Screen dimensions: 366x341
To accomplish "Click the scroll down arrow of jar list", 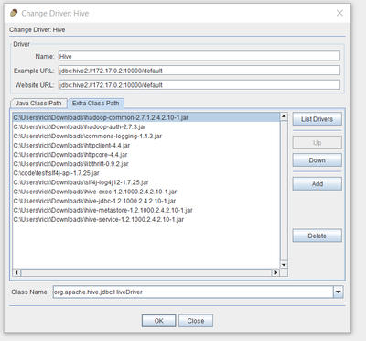I will coord(284,265).
